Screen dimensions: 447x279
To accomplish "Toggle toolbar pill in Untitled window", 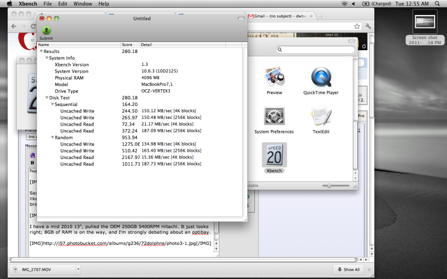I will 241,18.
